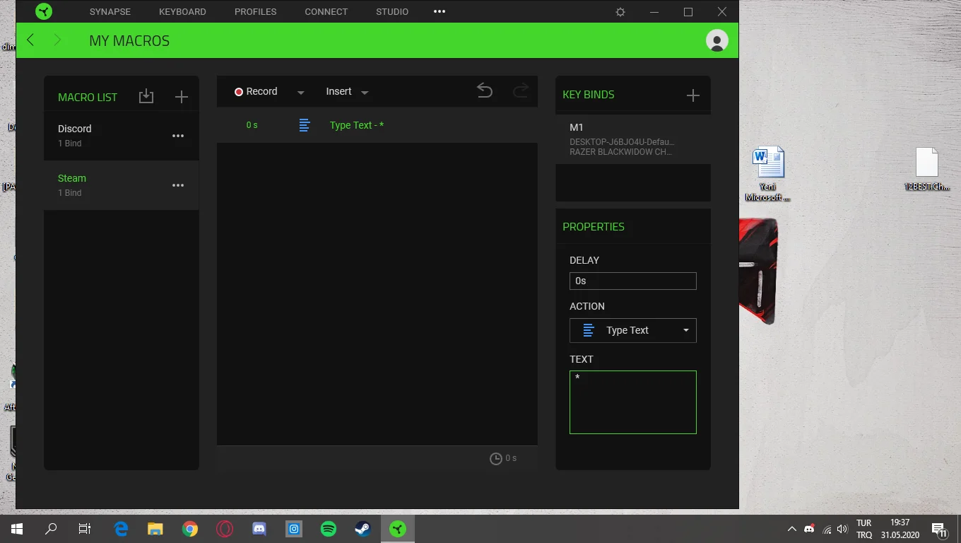Open more navigation options (three dots)
Image resolution: width=961 pixels, height=543 pixels.
point(440,11)
